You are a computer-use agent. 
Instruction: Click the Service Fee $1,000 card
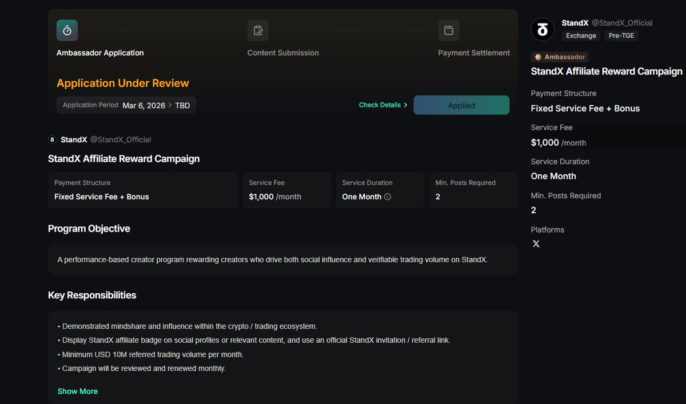click(x=287, y=190)
